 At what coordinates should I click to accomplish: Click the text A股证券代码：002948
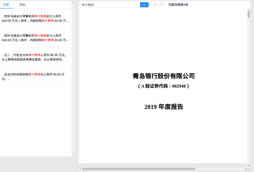click(x=163, y=86)
